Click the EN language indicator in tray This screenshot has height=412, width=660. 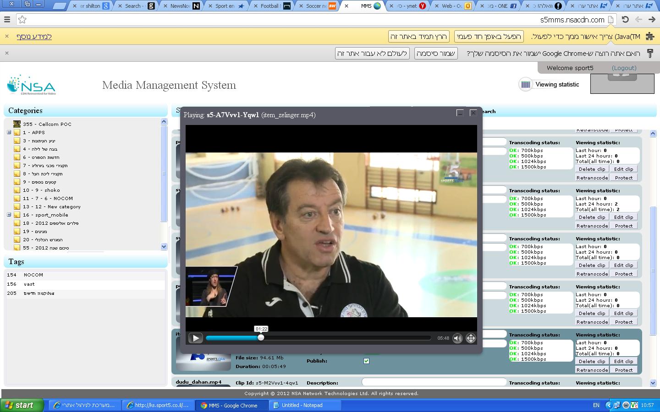tap(596, 405)
